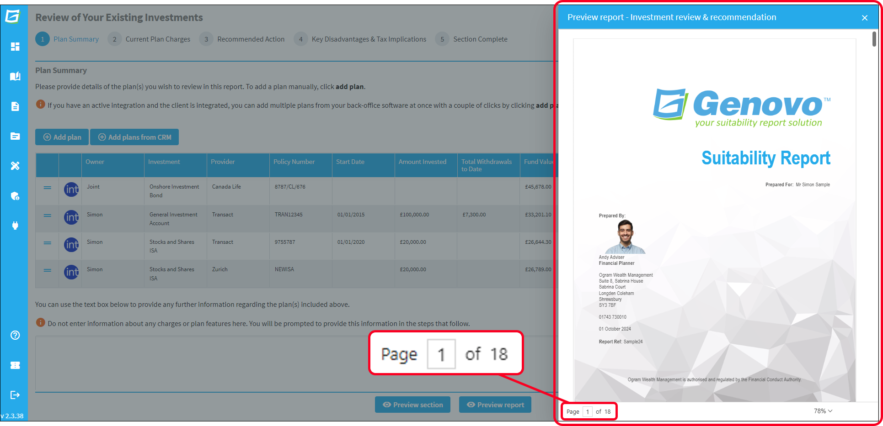The image size is (883, 426).
Task: Click Total Withdrawals to Date header
Action: coord(488,165)
